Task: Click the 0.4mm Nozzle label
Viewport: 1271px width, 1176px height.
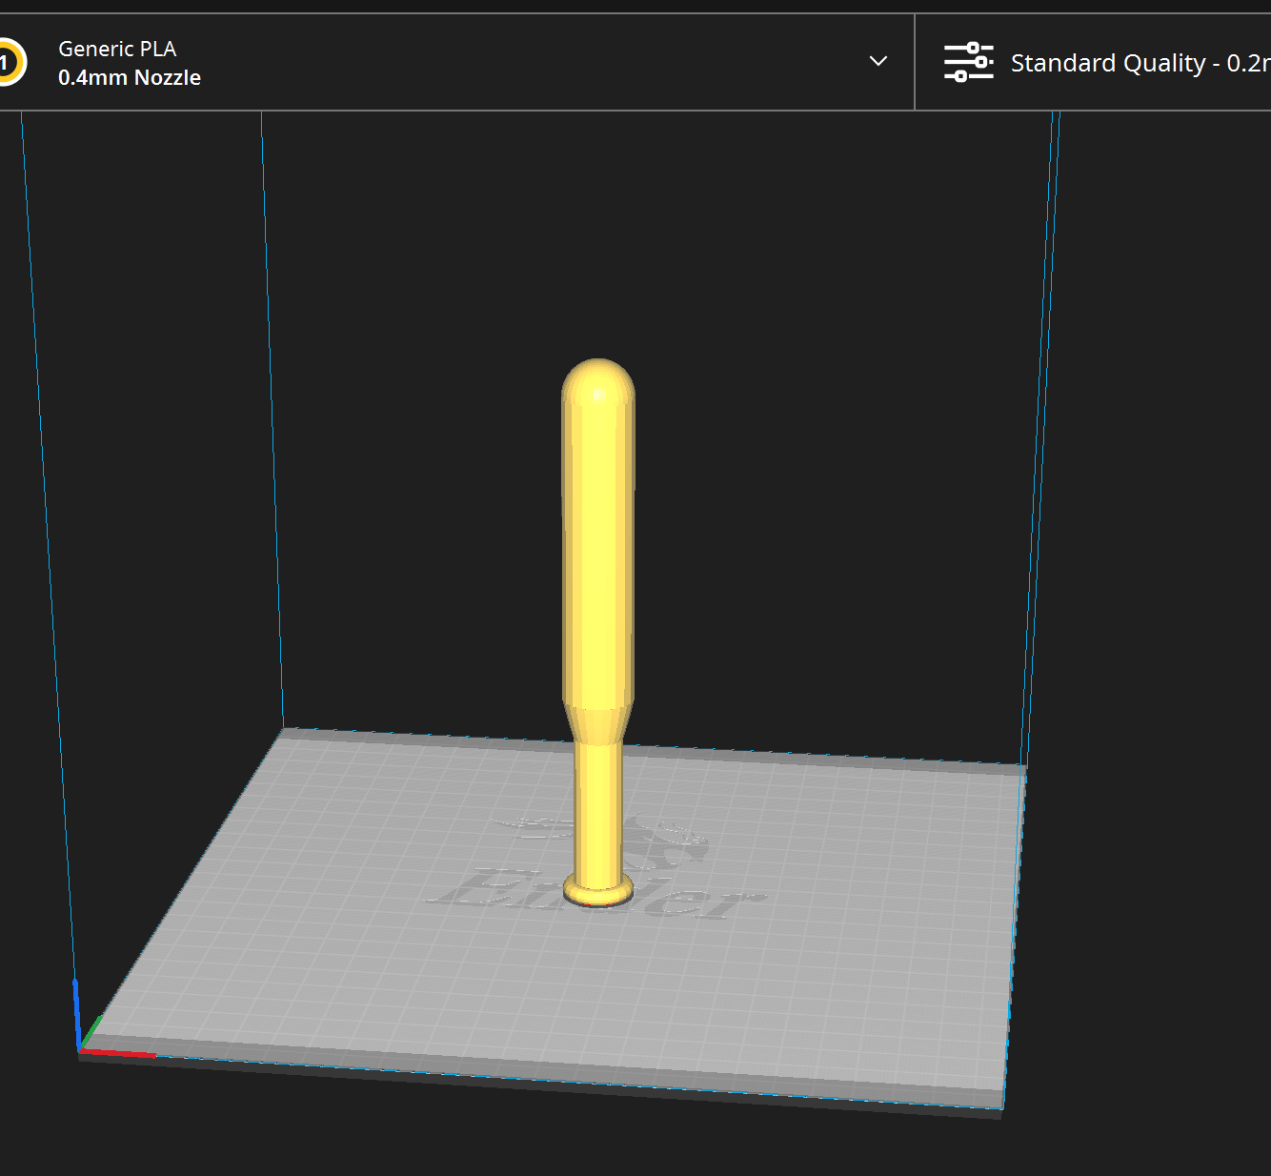Action: pyautogui.click(x=130, y=78)
